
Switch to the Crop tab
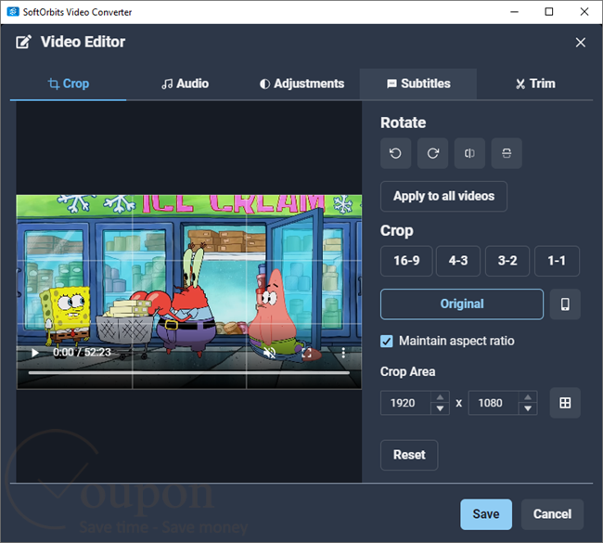click(x=68, y=84)
